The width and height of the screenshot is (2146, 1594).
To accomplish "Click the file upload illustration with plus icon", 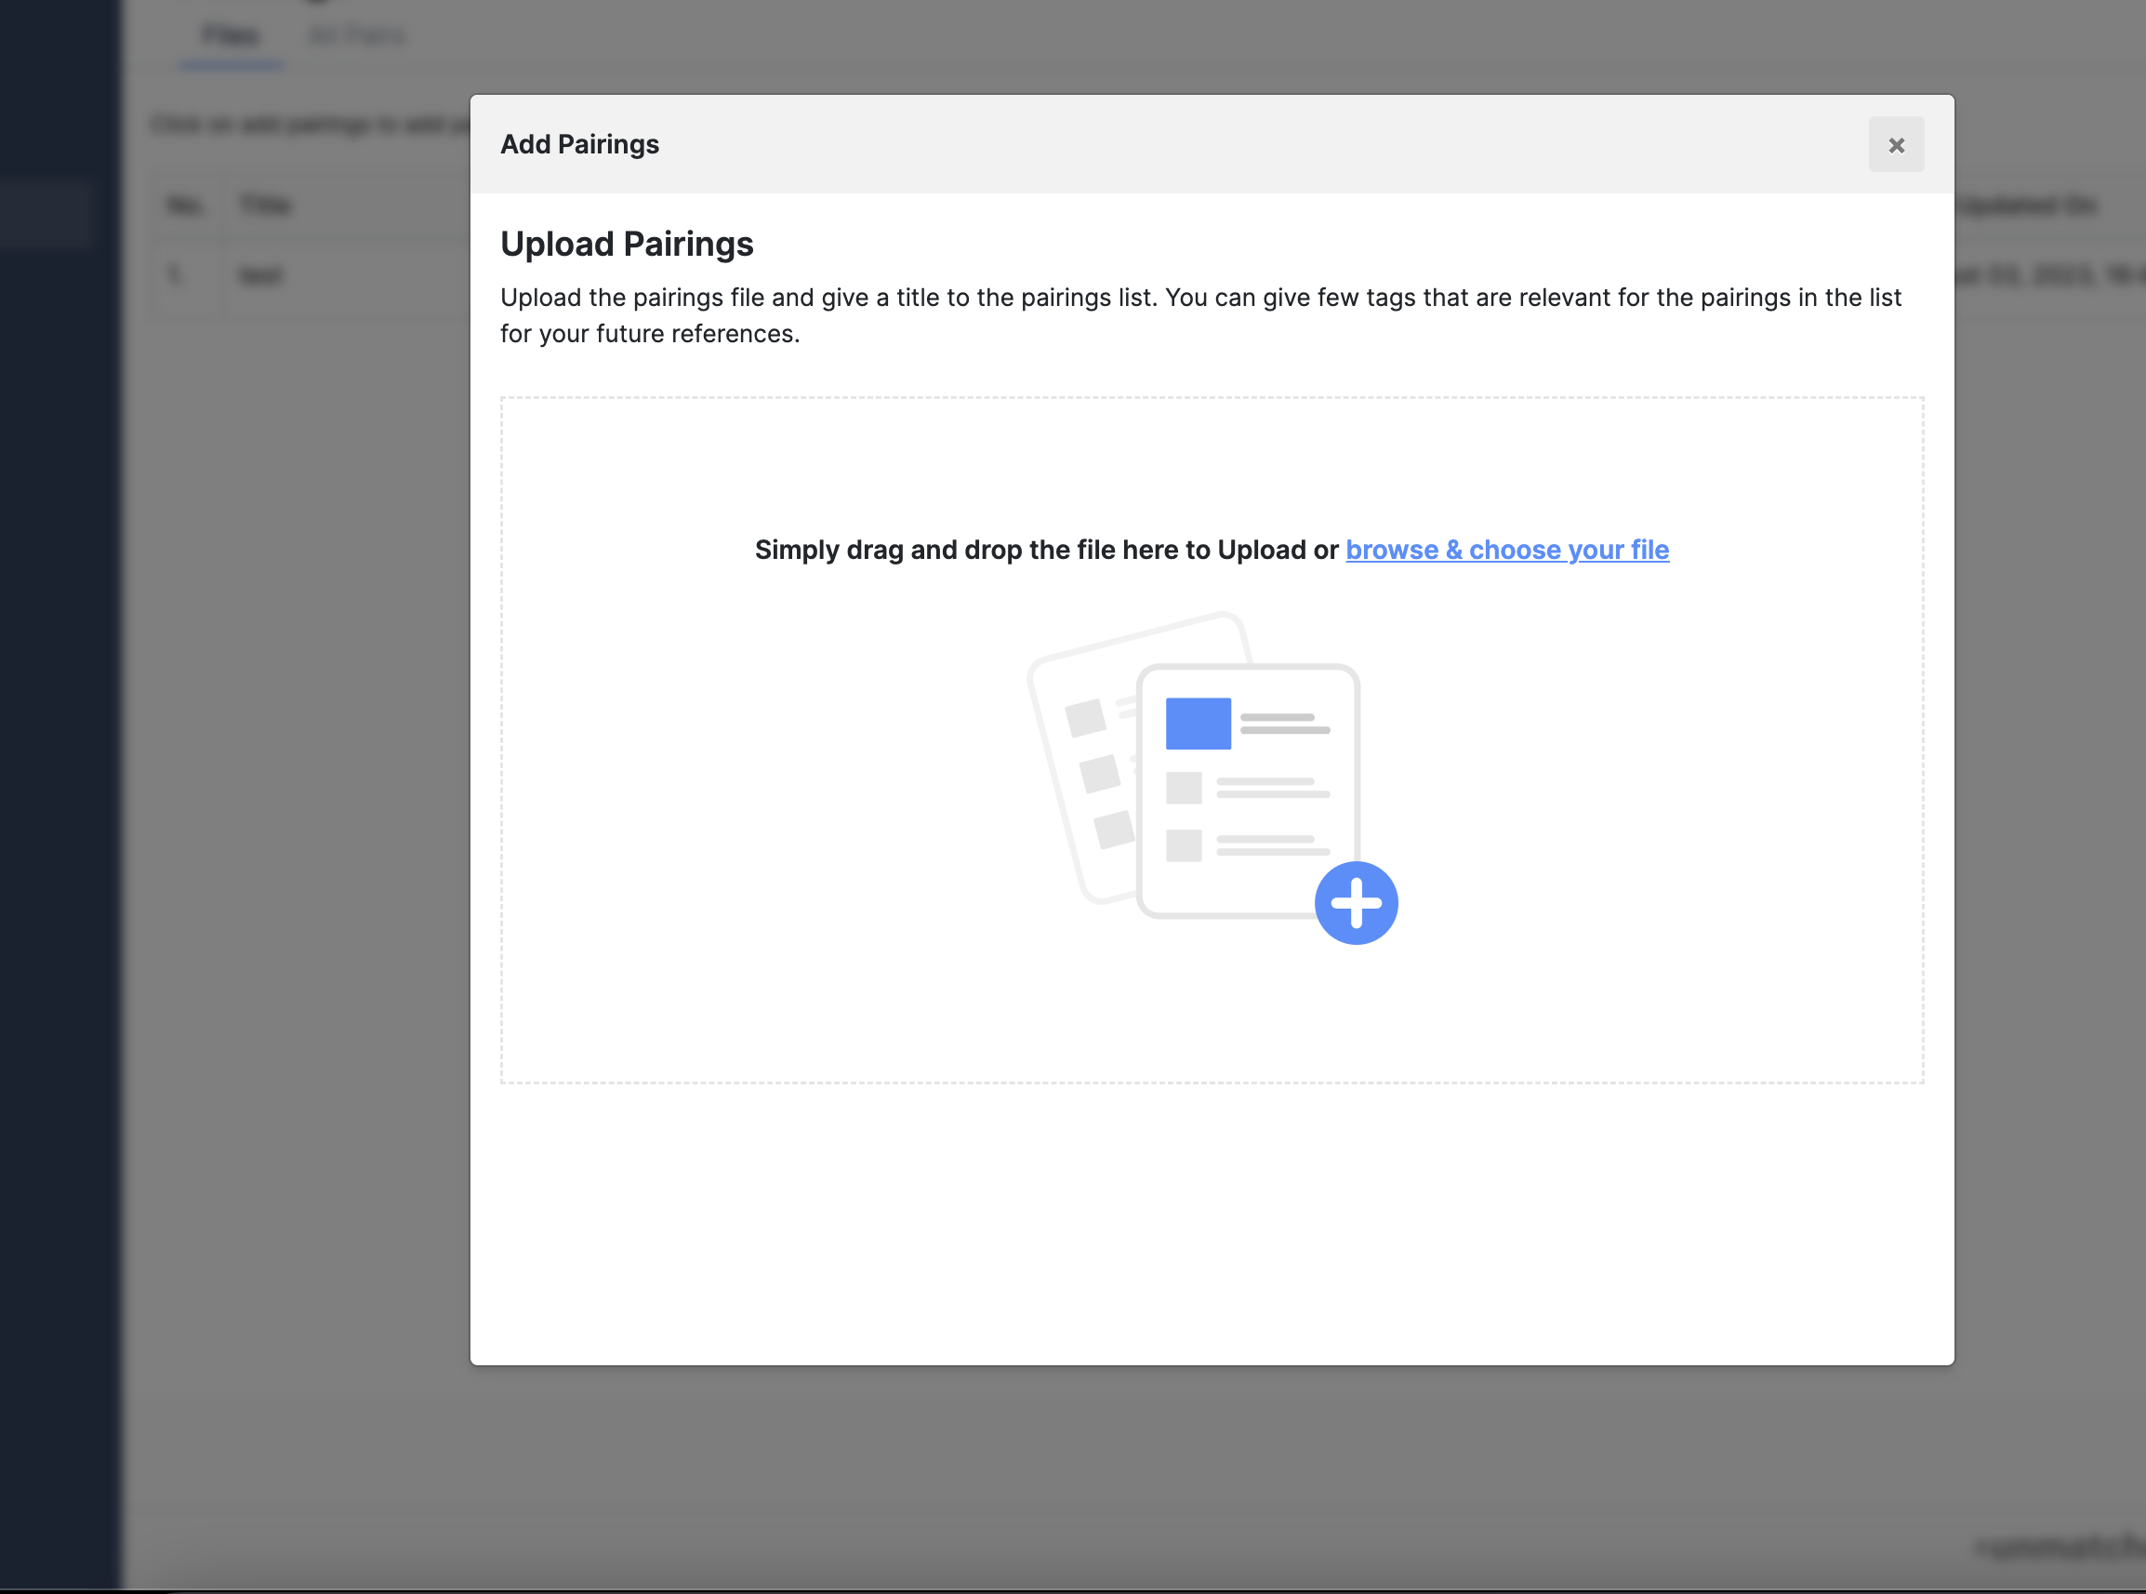I will [1212, 777].
